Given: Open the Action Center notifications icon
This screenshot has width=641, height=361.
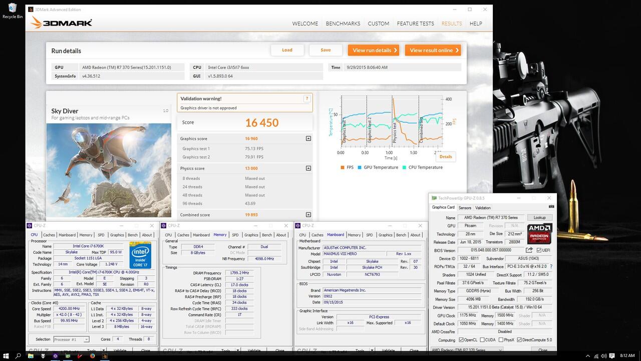Looking at the screenshot, I should (613, 356).
